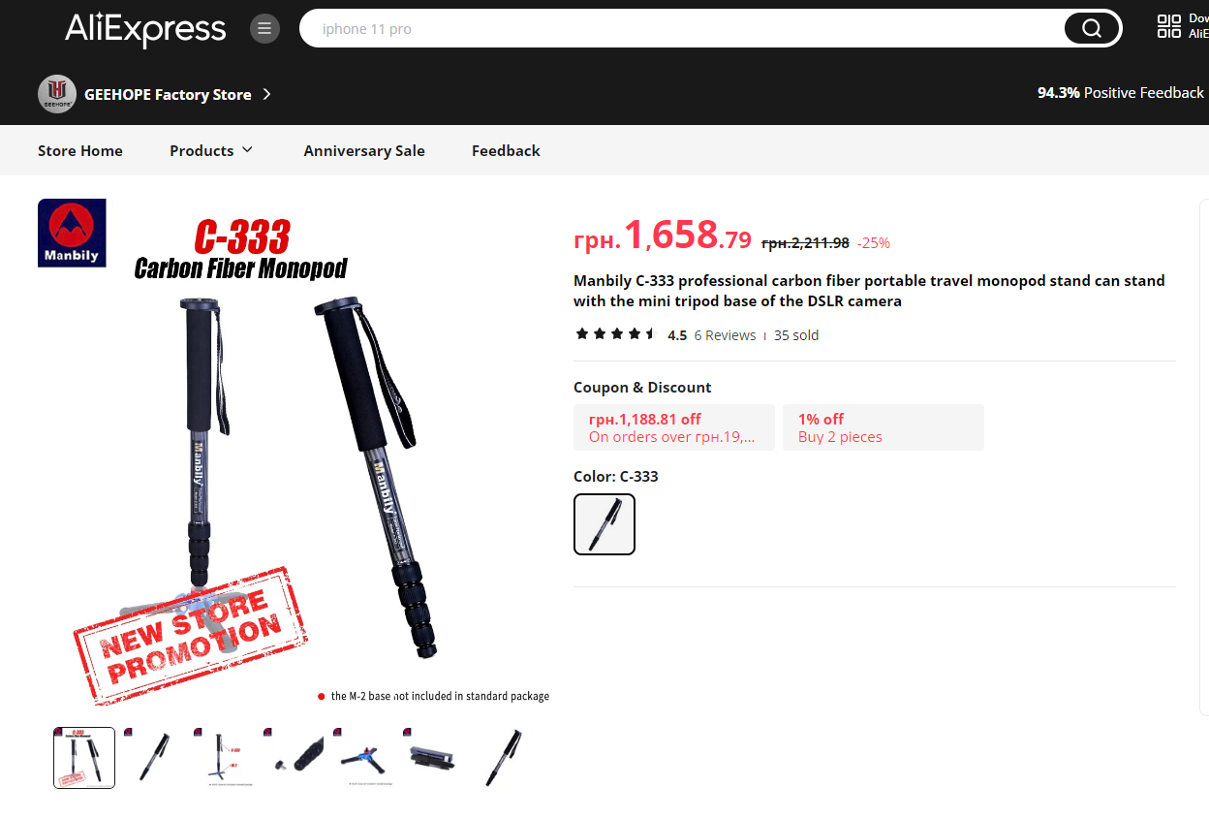The image size is (1209, 818).
Task: Open the Store Home tab
Action: tap(80, 150)
